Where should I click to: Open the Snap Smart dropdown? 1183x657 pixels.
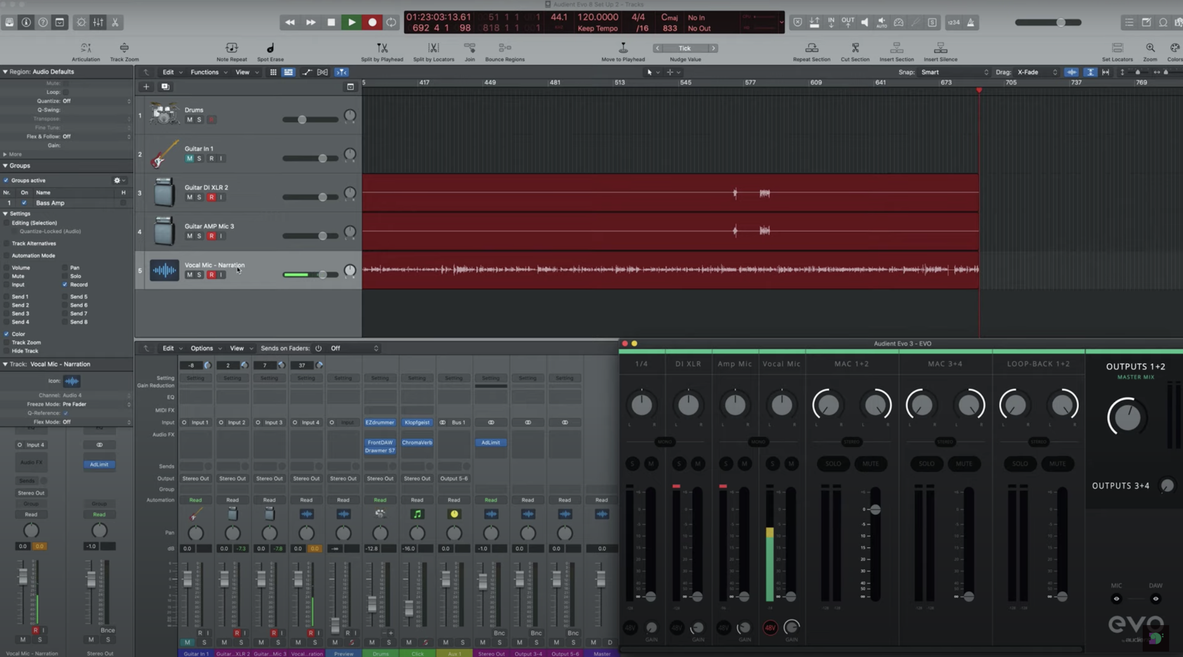coord(954,72)
